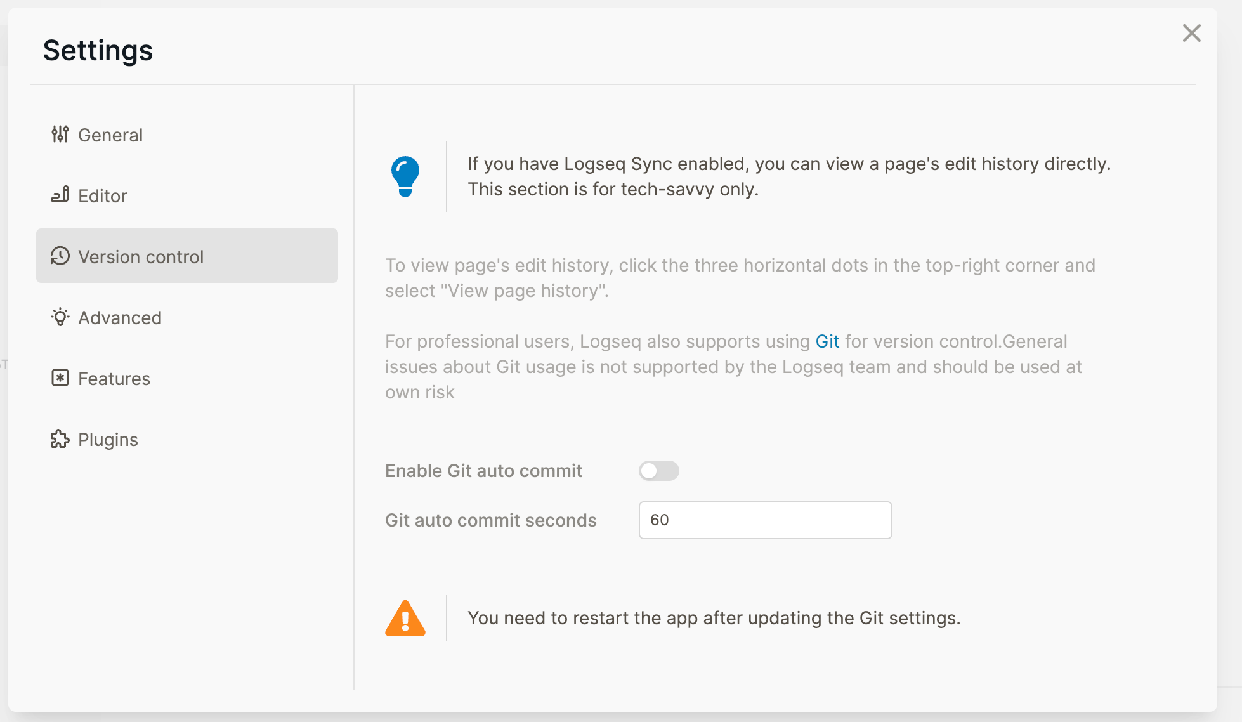Open the Git hyperlink
Viewport: 1242px width, 722px height.
(x=827, y=341)
